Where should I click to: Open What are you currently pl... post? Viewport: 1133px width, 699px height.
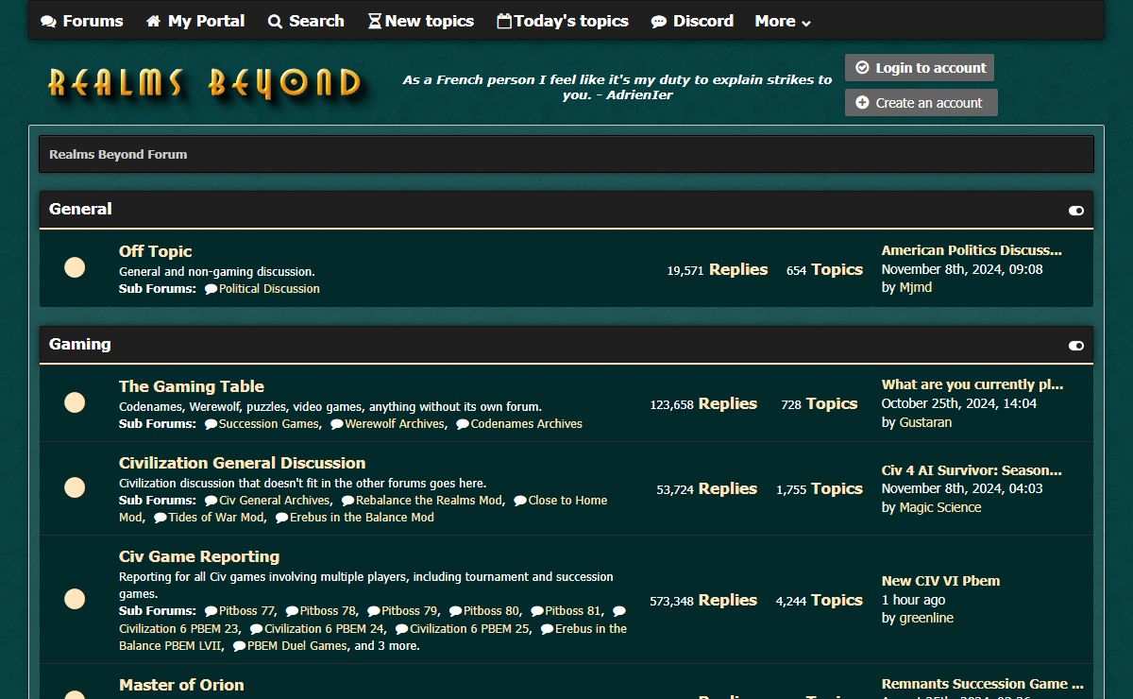tap(972, 384)
